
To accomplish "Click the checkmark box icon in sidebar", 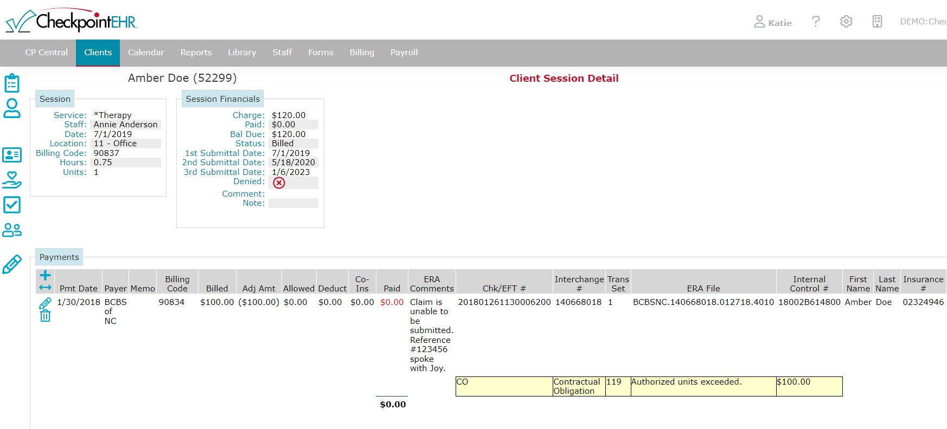I will click(x=12, y=205).
